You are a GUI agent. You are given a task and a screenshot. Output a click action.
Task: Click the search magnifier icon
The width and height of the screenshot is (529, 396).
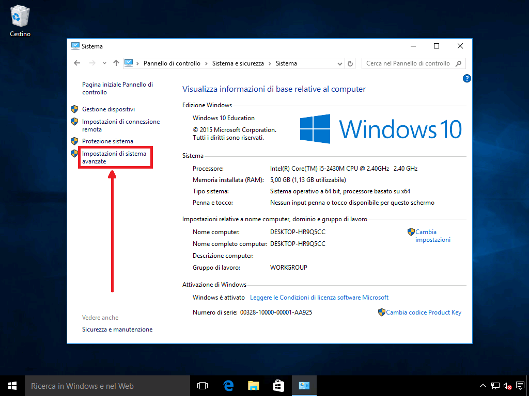click(458, 63)
